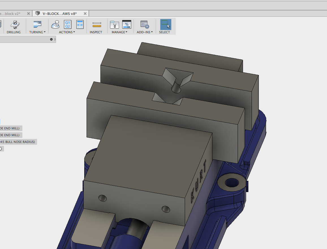Image resolution: width=327 pixels, height=249 pixels.
Task: Open the Post Process G1 G2 icon
Action: pos(67,24)
